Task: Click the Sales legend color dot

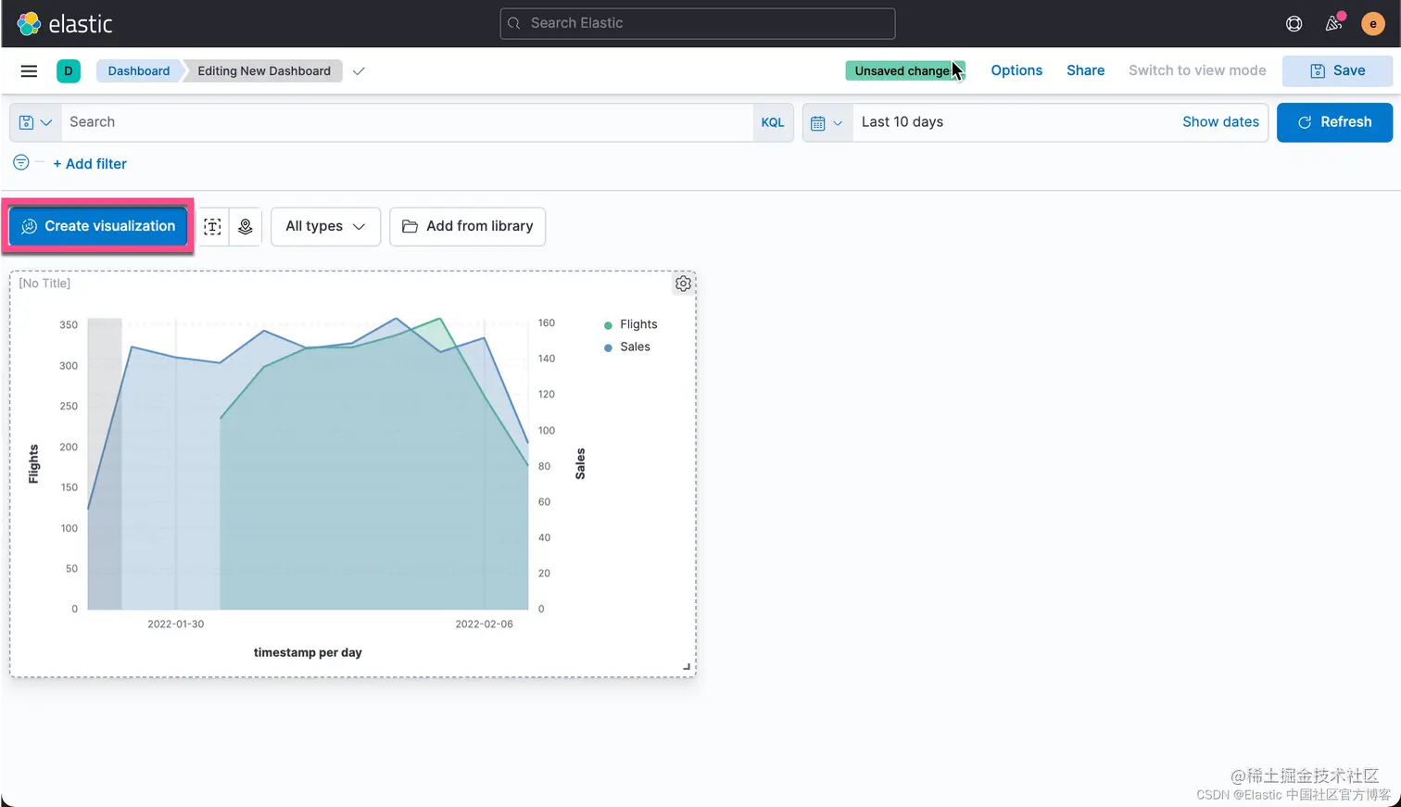Action: pos(608,347)
